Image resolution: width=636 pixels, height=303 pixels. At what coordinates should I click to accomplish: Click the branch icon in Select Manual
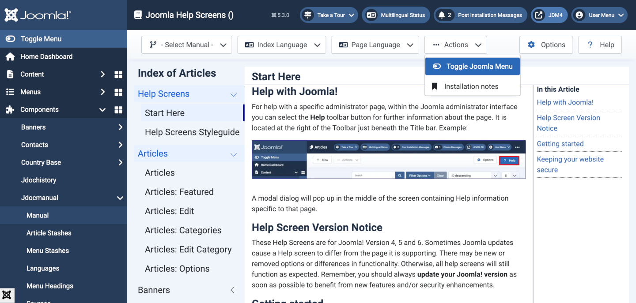click(x=153, y=45)
